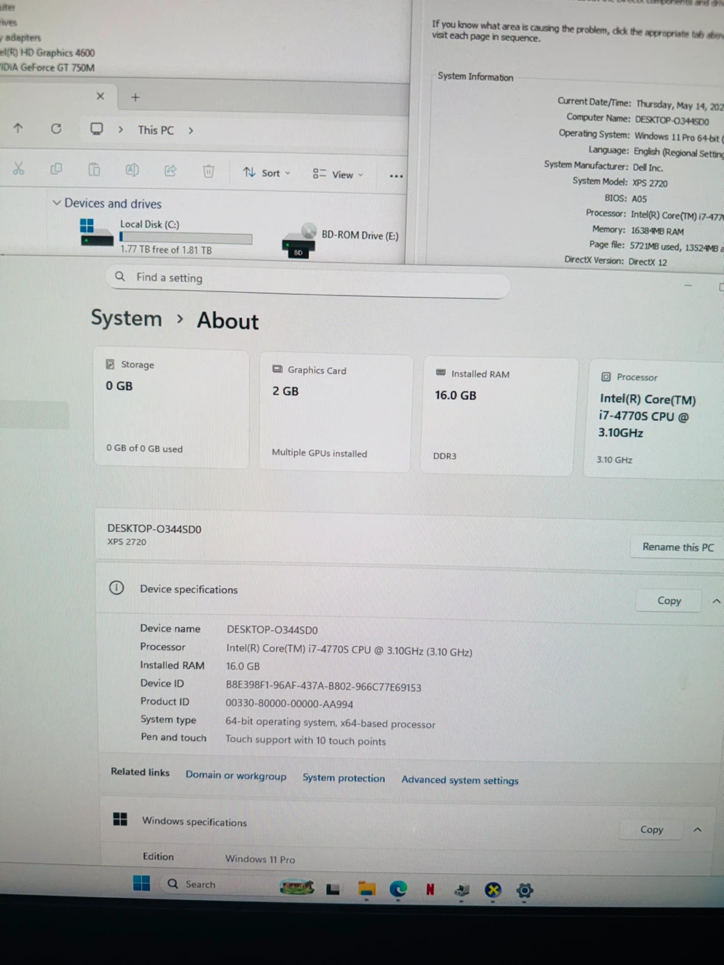724x965 pixels.
Task: Open Advanced system settings link
Action: click(x=460, y=780)
